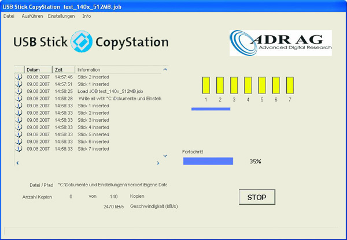Screen dimensions: 347x240
Task: Click the yellow stick slot indicator 2
Action: pos(220,85)
